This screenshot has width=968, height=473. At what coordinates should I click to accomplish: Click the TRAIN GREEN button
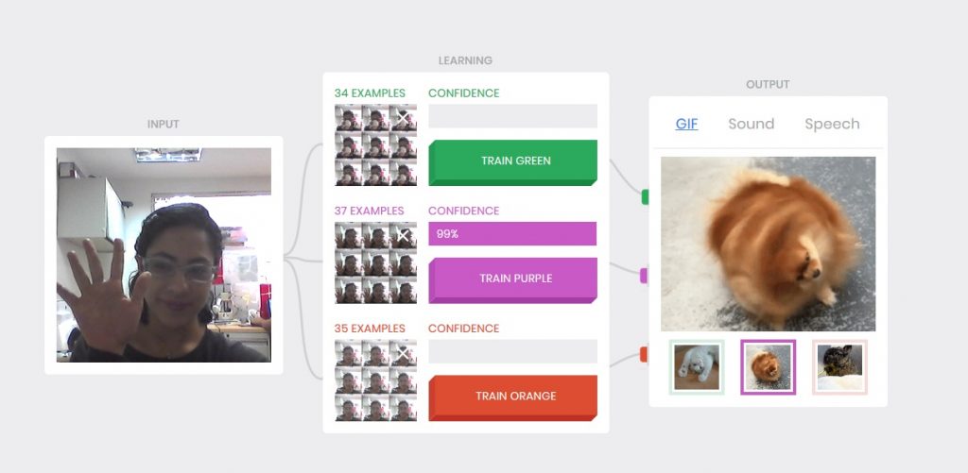pyautogui.click(x=513, y=162)
